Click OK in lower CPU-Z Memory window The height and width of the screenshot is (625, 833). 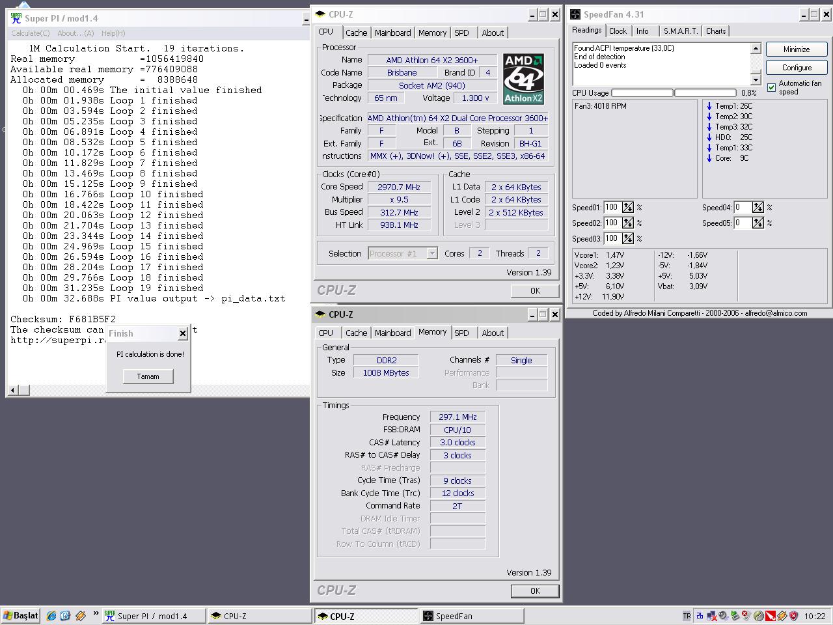click(x=535, y=590)
